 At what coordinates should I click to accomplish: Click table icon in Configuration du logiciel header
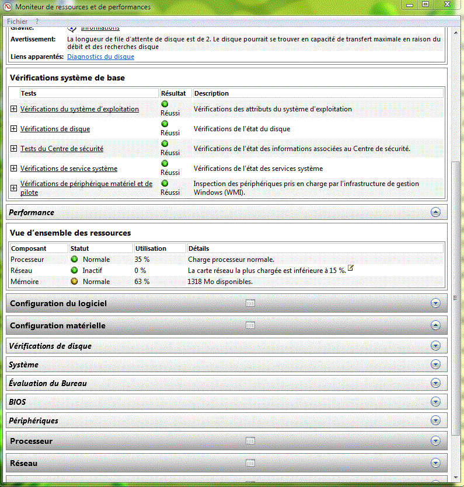250,303
